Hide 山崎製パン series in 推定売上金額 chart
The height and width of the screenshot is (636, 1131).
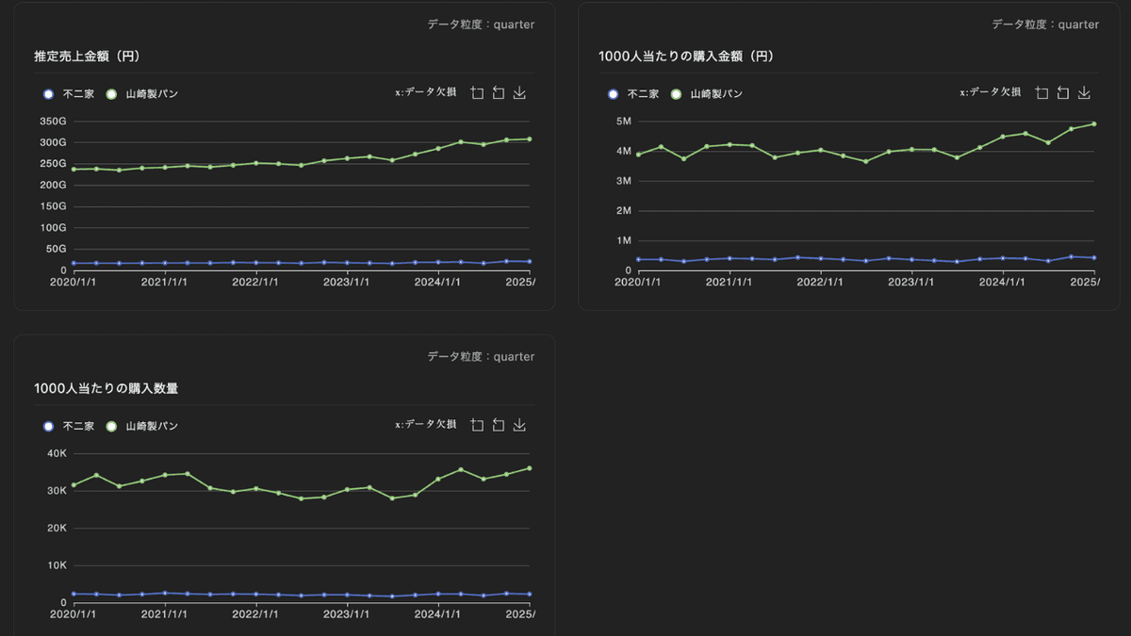point(141,94)
